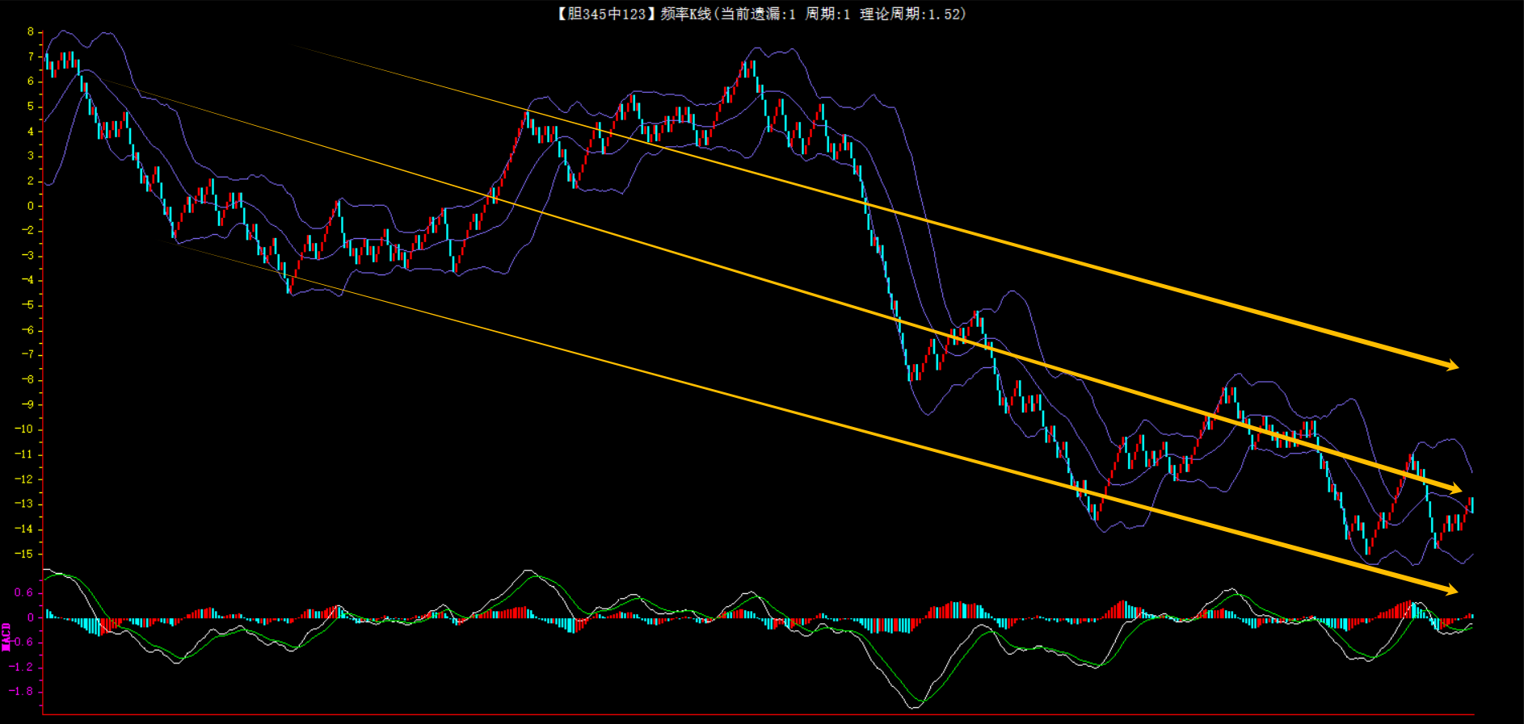
Task: Click the 0.6 label on MACD axis
Action: pyautogui.click(x=23, y=592)
